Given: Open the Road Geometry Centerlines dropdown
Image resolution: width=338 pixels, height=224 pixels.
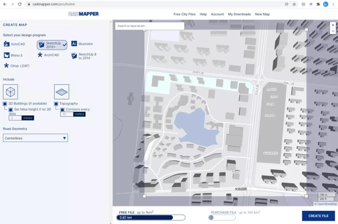Looking at the screenshot, I should [35, 138].
